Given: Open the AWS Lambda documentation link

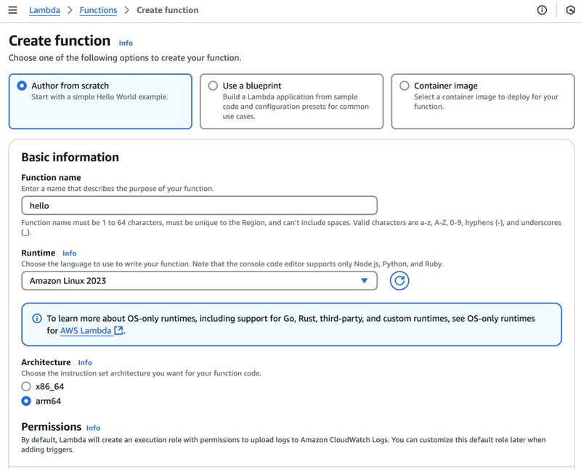Looking at the screenshot, I should (86, 330).
